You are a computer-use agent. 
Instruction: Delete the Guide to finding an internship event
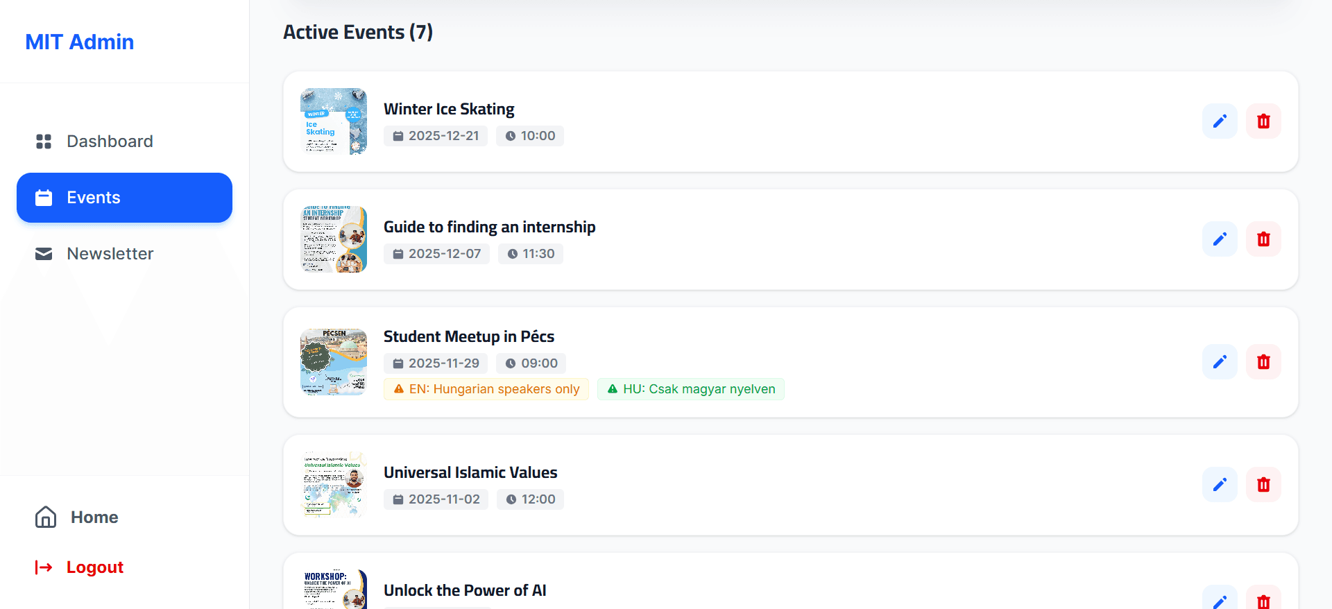[x=1263, y=239]
